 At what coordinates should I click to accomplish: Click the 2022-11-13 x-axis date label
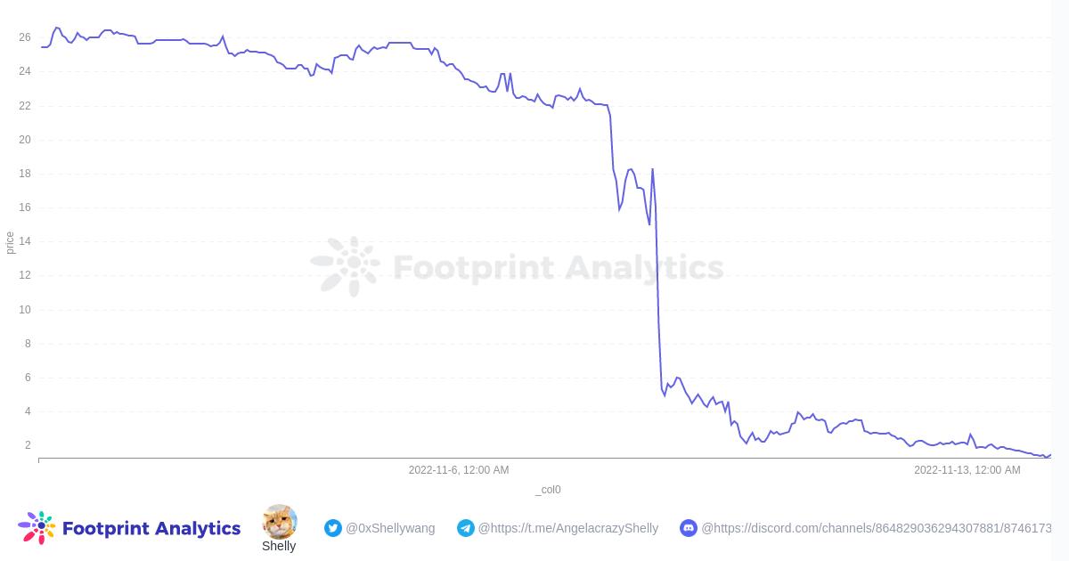(967, 470)
